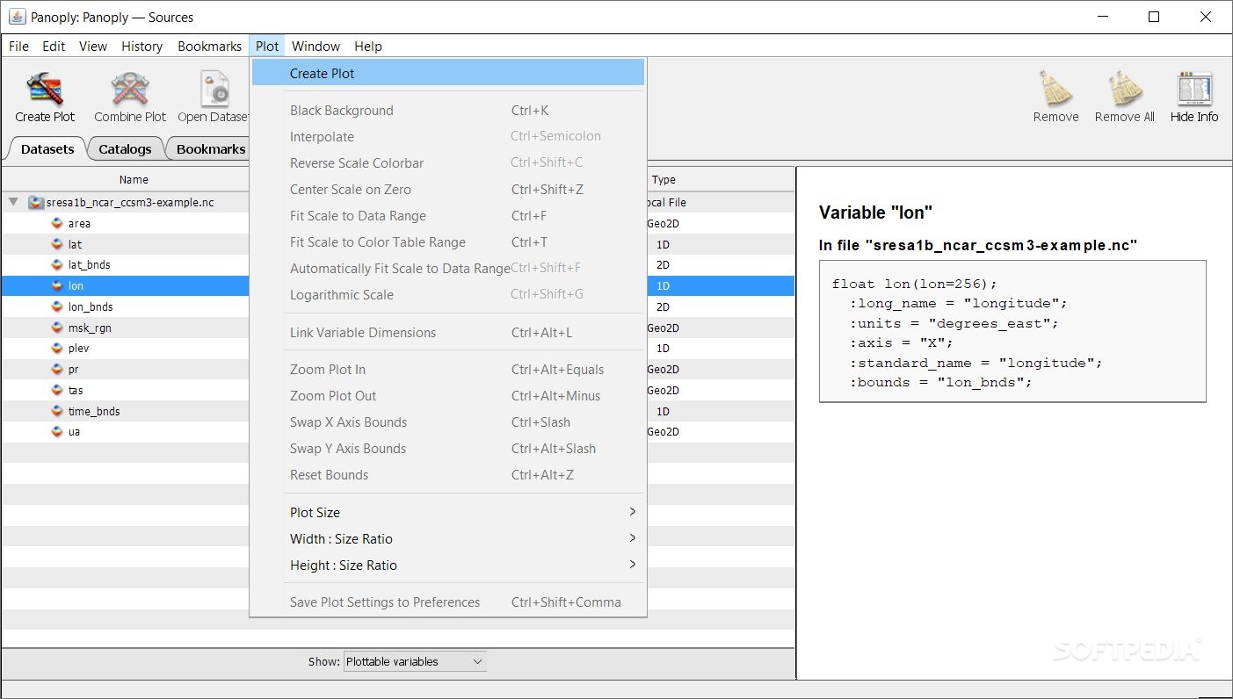
Task: Click Interpolate in Plot menu
Action: point(448,137)
